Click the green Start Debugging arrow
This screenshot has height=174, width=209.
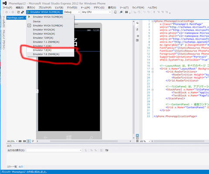(x=28, y=12)
